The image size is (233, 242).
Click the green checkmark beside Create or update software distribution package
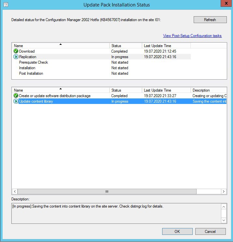click(16, 96)
